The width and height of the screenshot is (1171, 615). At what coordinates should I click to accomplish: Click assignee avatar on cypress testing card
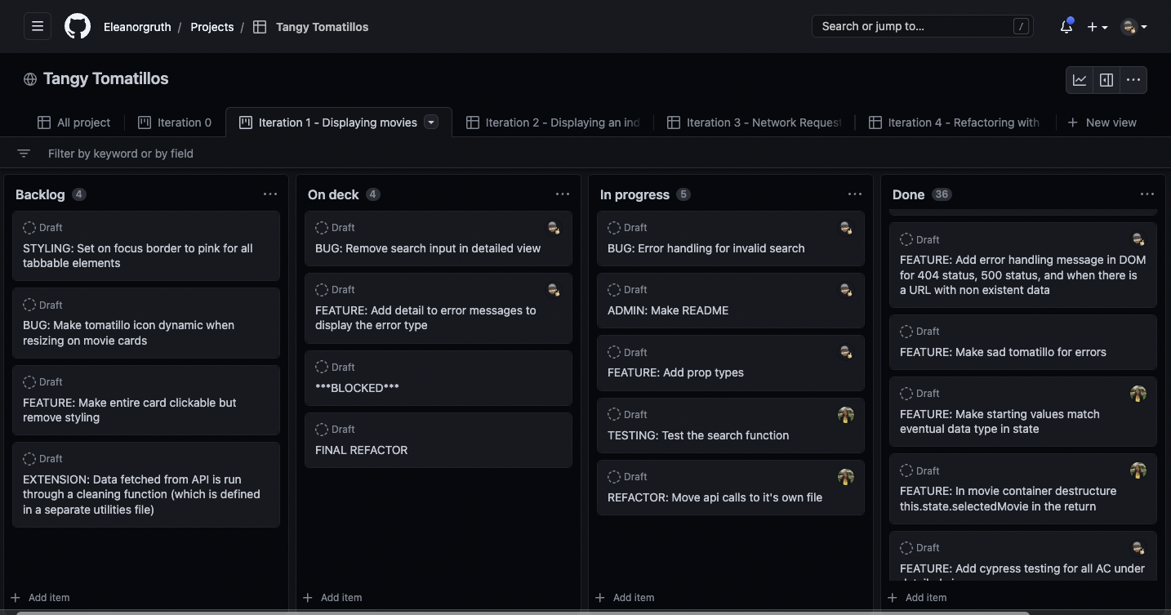click(x=1138, y=547)
